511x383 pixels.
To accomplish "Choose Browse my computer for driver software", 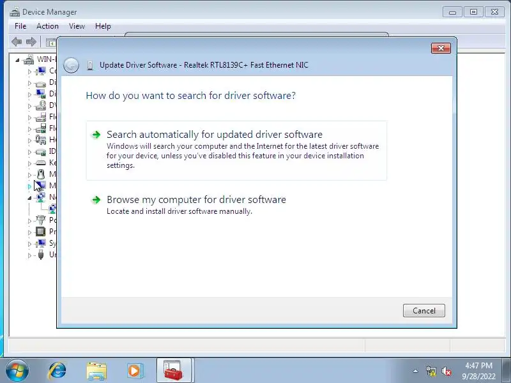I will [236, 204].
